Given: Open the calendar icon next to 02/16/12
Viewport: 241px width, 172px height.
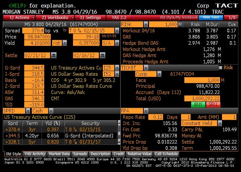Looking at the screenshot, I should point(102,55).
